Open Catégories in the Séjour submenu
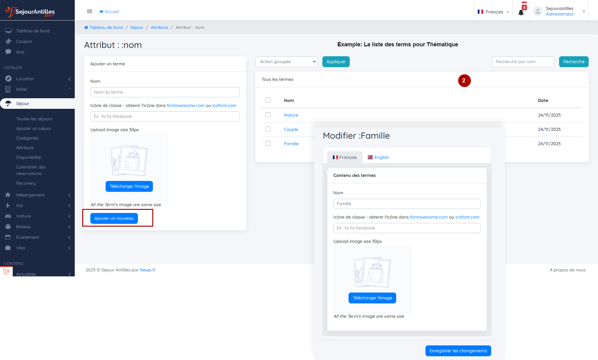 (x=27, y=138)
